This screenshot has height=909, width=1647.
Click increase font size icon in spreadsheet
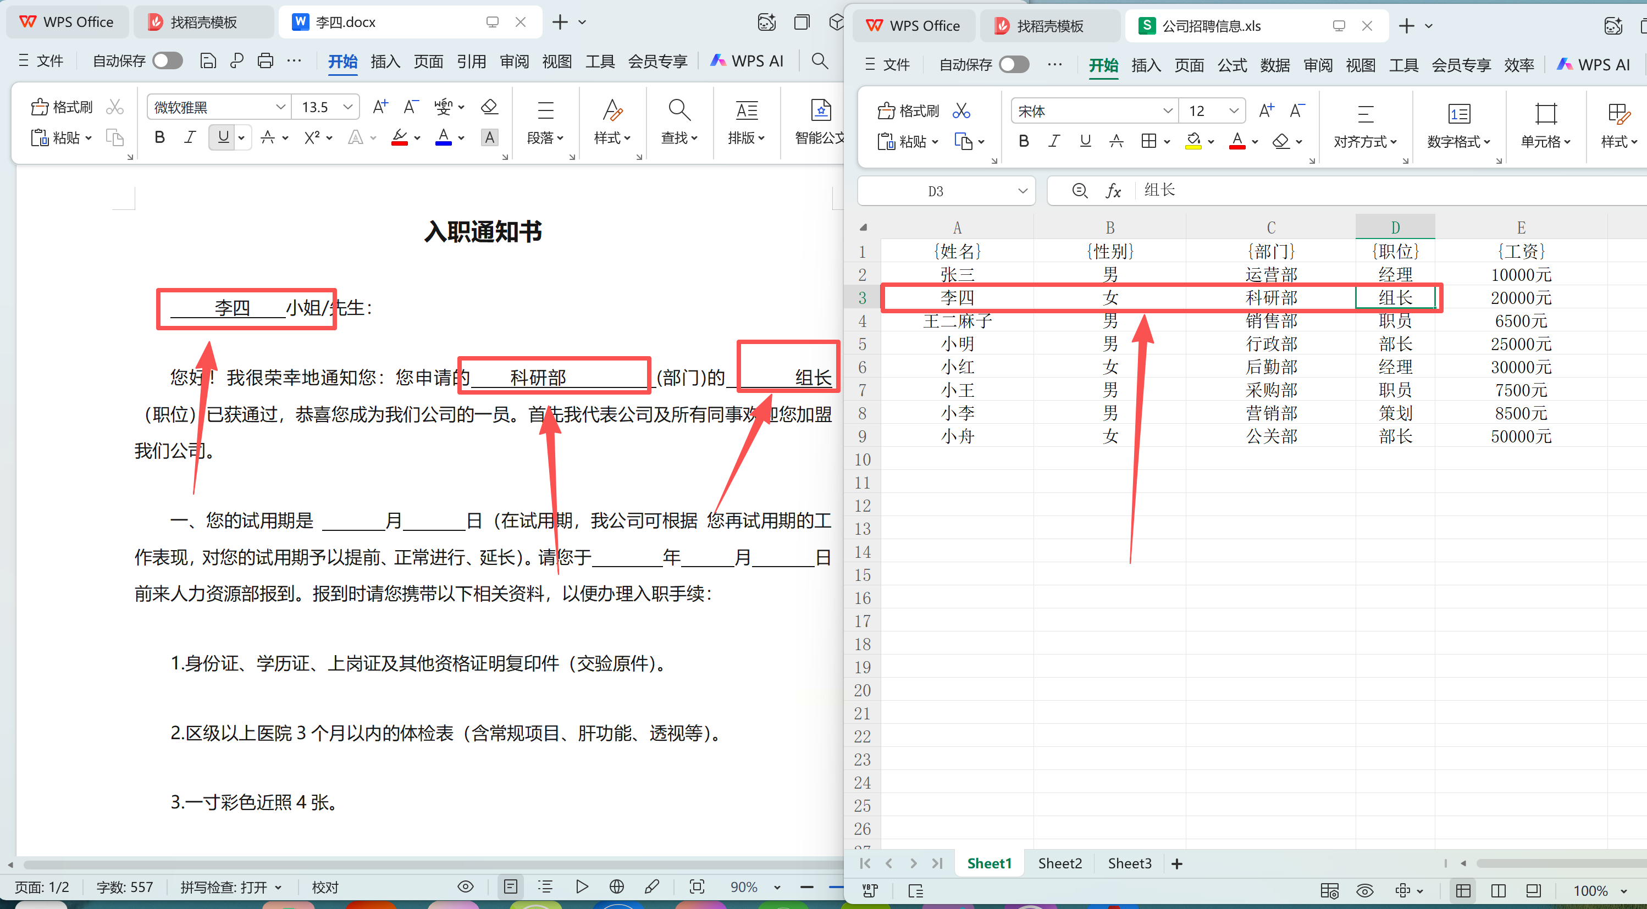(1266, 111)
